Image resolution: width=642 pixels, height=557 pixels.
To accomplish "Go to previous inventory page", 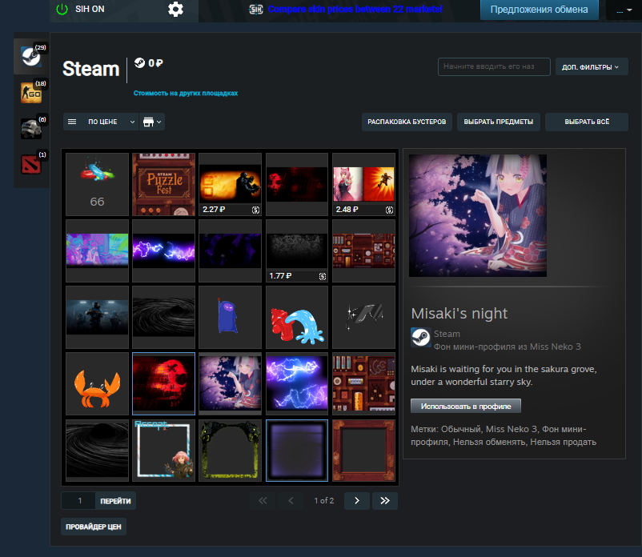I will coord(291,500).
